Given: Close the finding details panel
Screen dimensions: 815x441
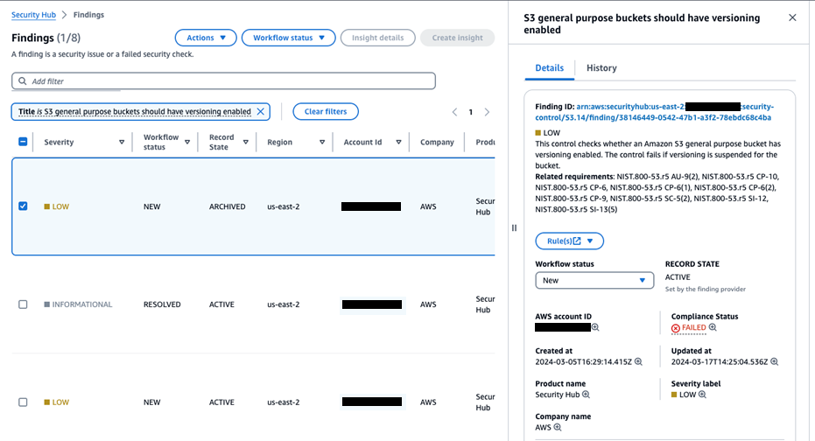Looking at the screenshot, I should [792, 17].
